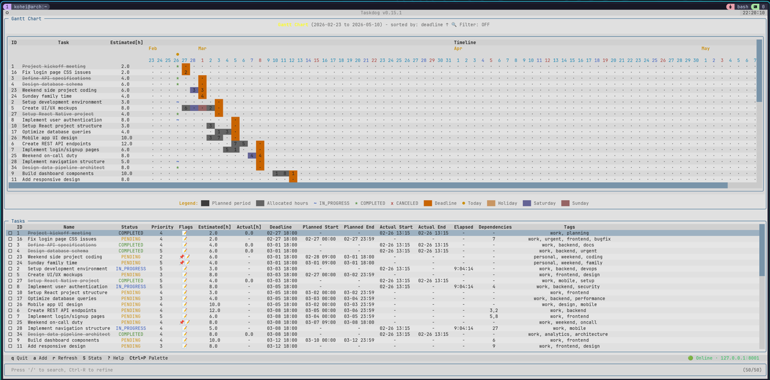Screen dimensions: 770x380
Task: Click the note icon for Optimize database queries
Action: [185, 299]
